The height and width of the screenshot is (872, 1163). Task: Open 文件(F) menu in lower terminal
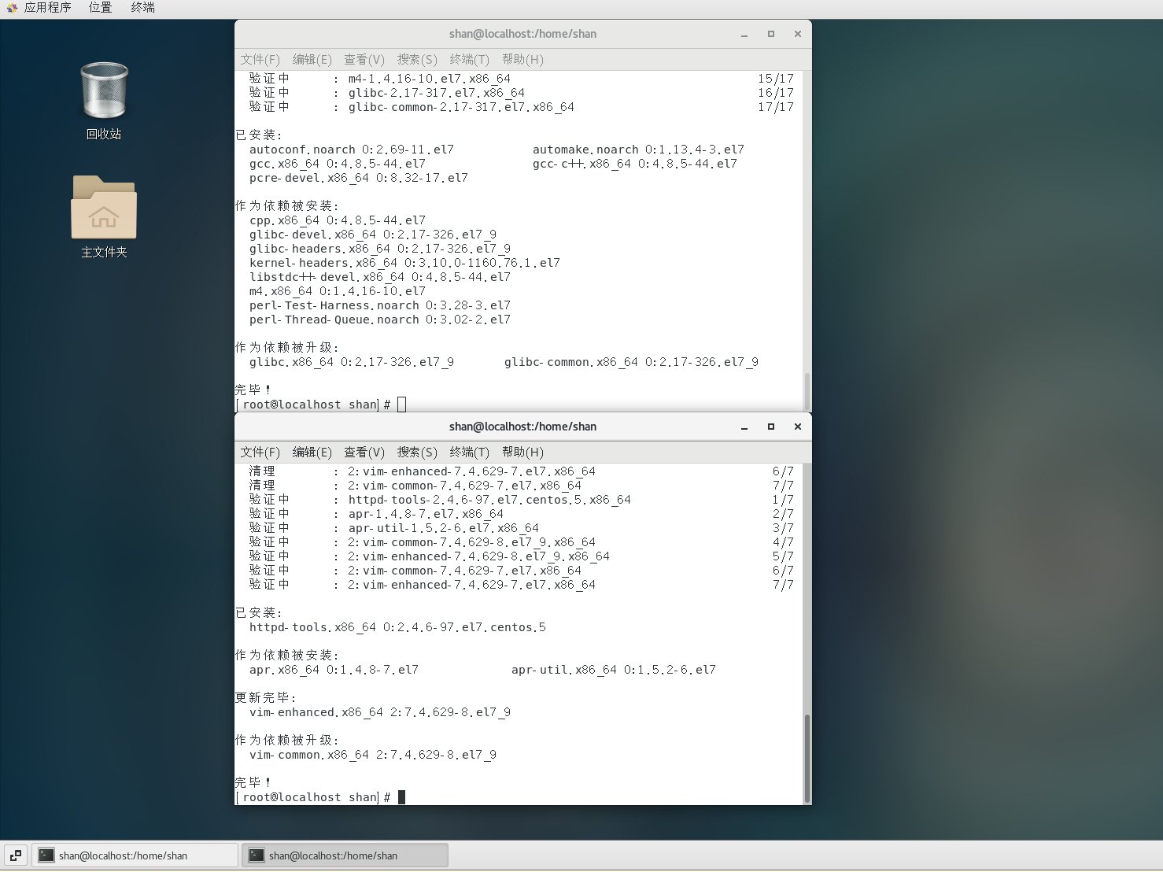point(260,453)
